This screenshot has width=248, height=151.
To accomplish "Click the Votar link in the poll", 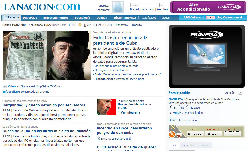I will coord(177,113).
